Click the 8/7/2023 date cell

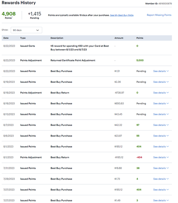pyautogui.click(x=9, y=125)
